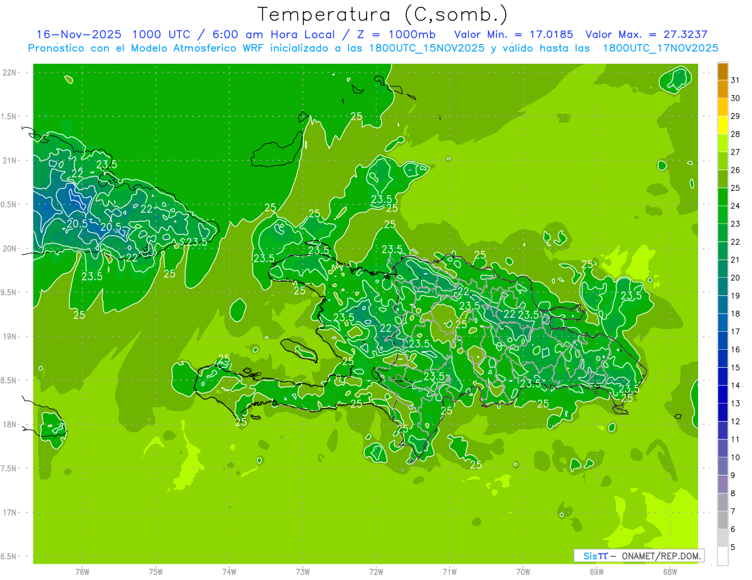
Task: Click the legend value '28'
Action: click(736, 134)
